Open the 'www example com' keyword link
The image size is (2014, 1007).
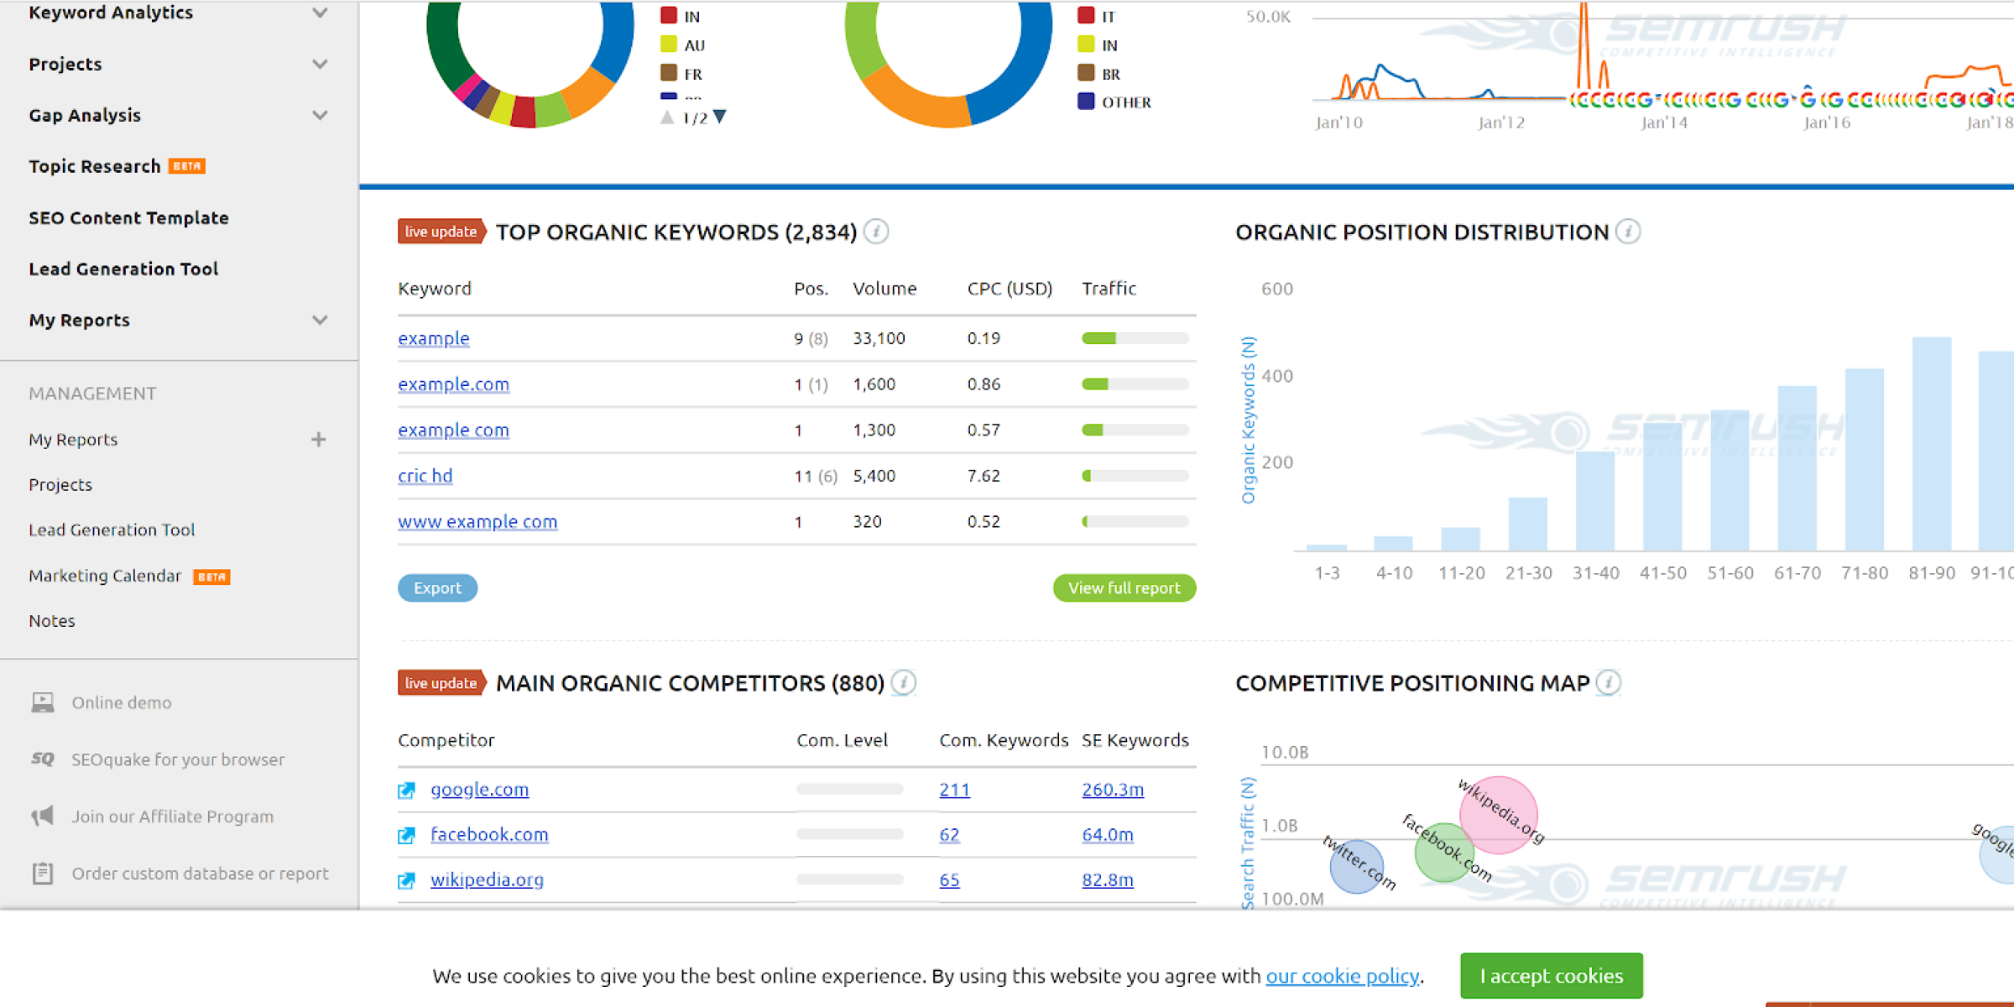coord(477,522)
